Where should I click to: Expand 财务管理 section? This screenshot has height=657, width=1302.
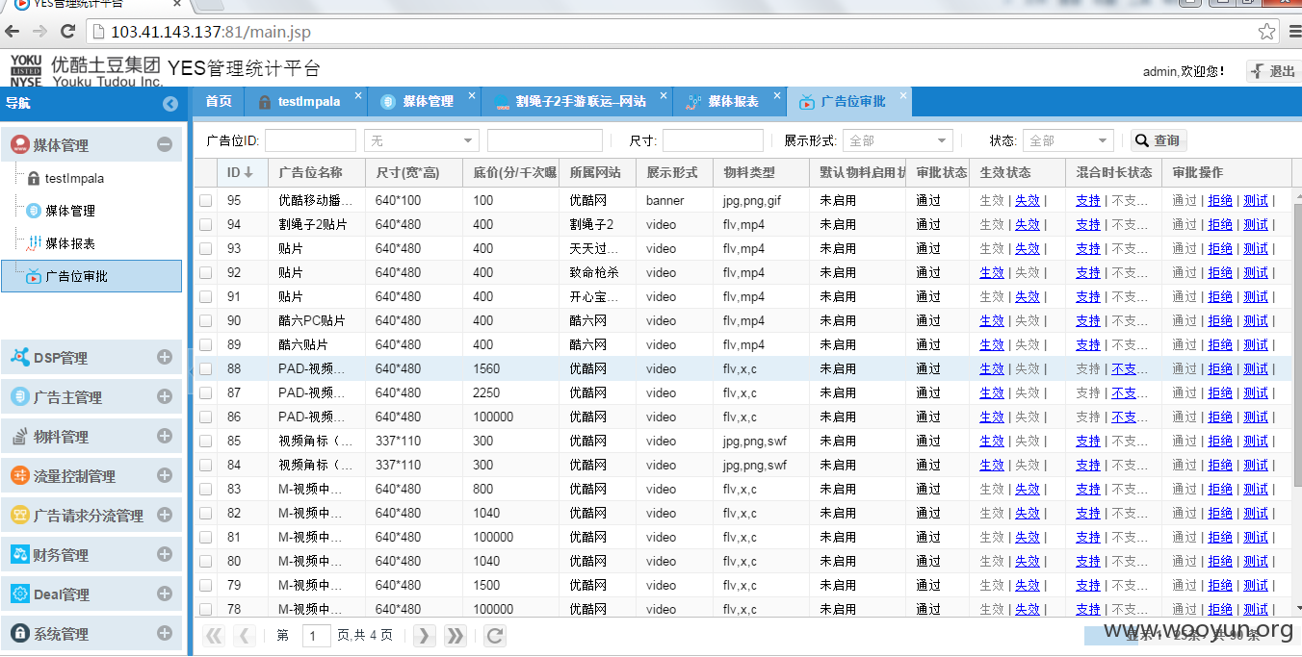pyautogui.click(x=165, y=554)
